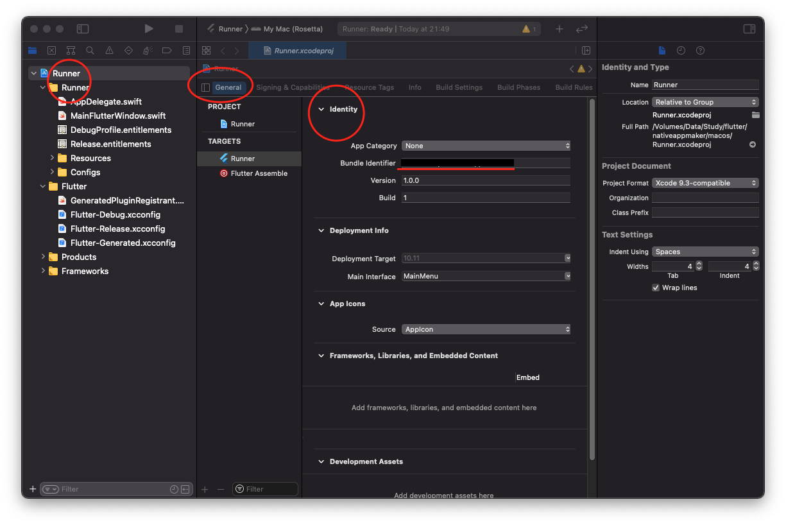786x525 pixels.
Task: Collapse the Deployment Info section
Action: (x=321, y=230)
